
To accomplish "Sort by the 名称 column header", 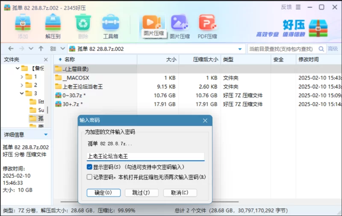I will [95, 59].
